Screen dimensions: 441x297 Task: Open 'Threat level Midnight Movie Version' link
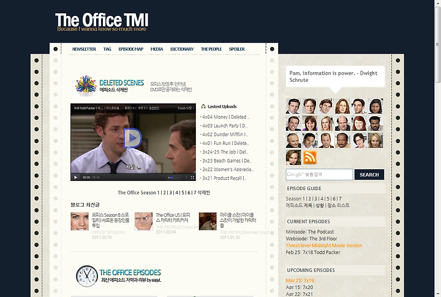[x=324, y=245]
